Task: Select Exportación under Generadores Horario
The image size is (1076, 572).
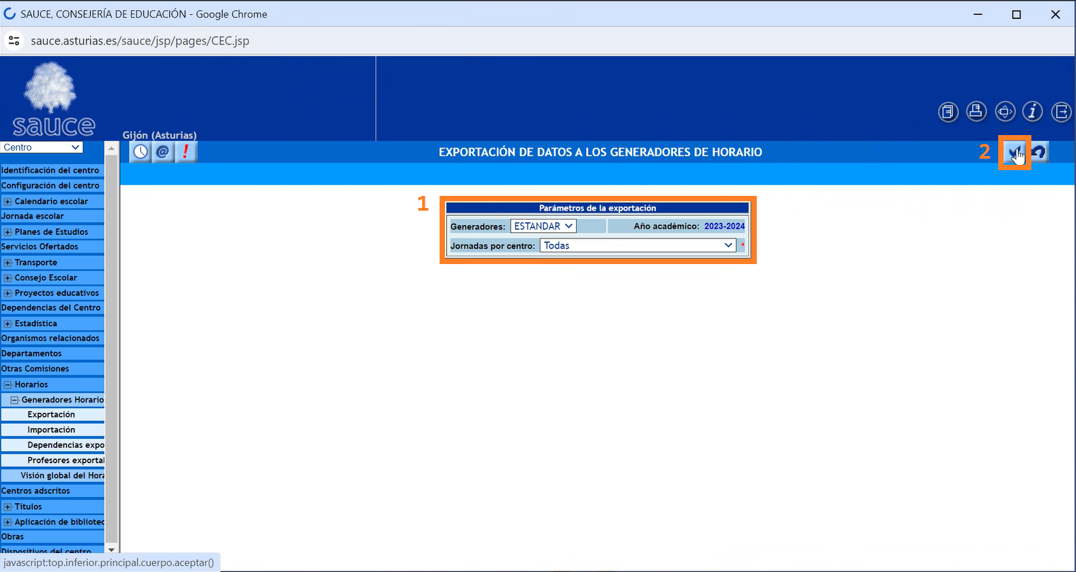Action: tap(51, 415)
